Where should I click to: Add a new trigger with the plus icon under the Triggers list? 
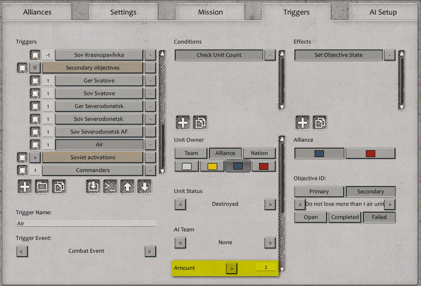[25, 187]
